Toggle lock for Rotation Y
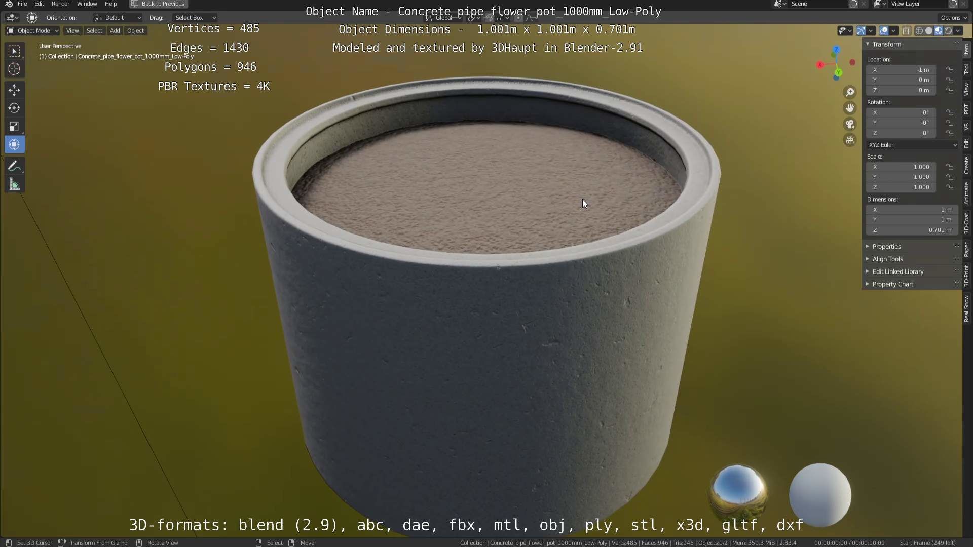The width and height of the screenshot is (973, 547). coord(950,123)
